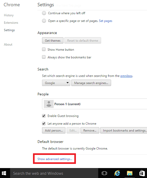This screenshot has width=147, height=178.
Task: Select Settings in sidebar
Action: [9, 30]
